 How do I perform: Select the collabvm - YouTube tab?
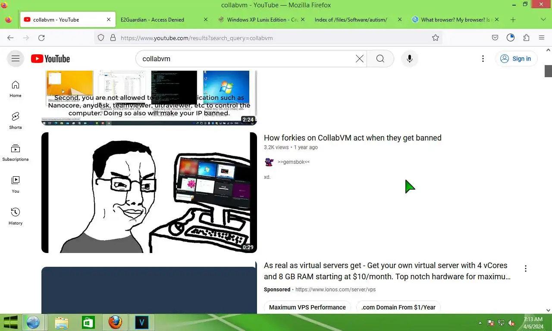pyautogui.click(x=67, y=20)
